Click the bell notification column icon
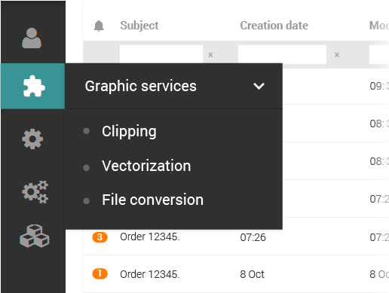Image resolution: width=389 pixels, height=293 pixels. coord(99,26)
